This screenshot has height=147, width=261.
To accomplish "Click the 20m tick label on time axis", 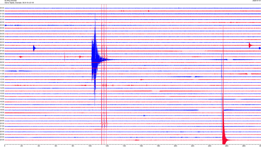I will tap(175, 146).
